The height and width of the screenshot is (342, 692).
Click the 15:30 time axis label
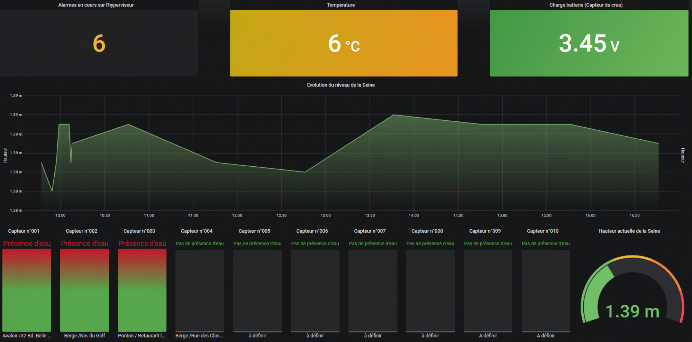(x=547, y=215)
